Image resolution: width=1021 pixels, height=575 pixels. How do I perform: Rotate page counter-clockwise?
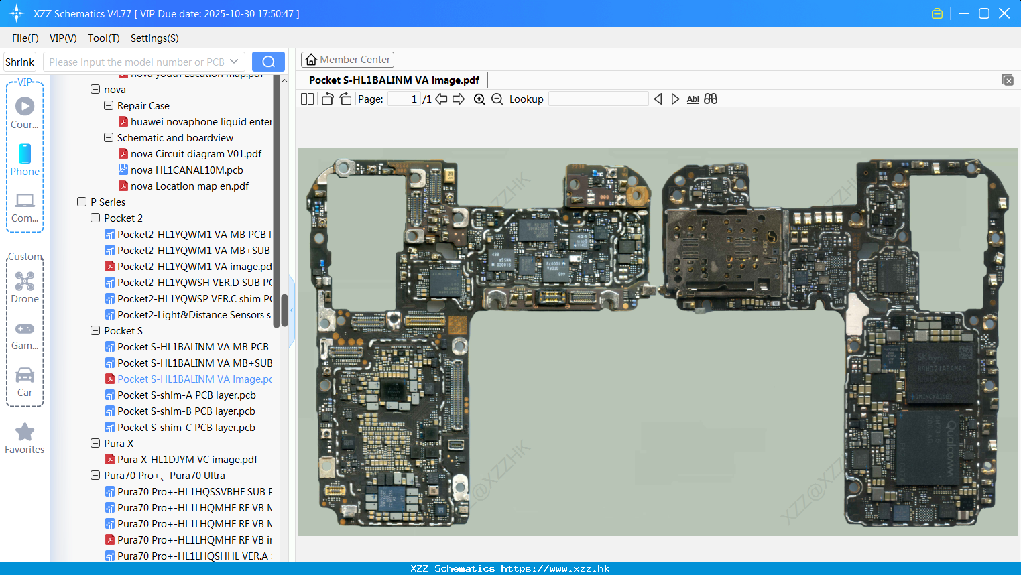[328, 99]
